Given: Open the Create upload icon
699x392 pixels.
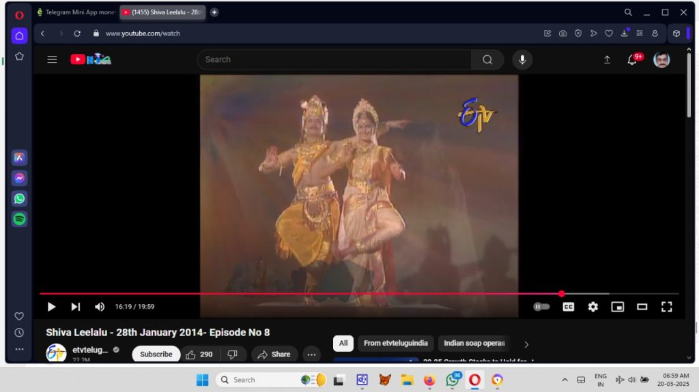Looking at the screenshot, I should pos(607,59).
